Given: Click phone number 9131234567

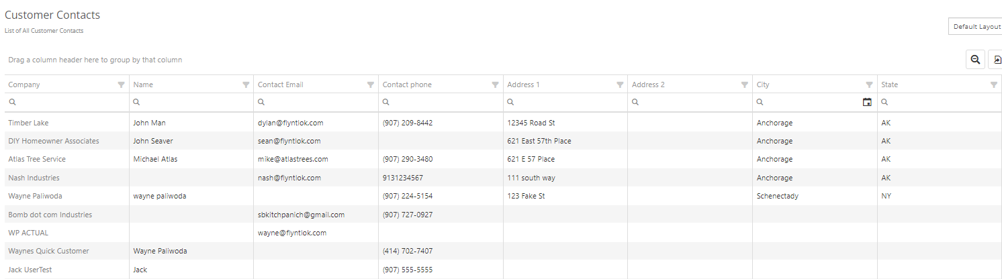Looking at the screenshot, I should (x=403, y=178).
